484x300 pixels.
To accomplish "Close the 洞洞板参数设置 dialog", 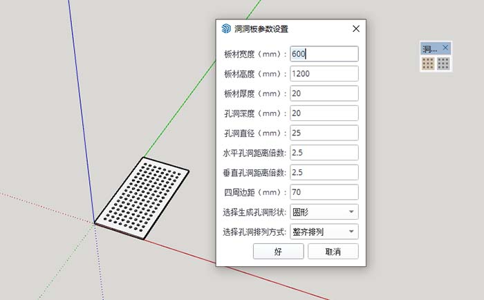I will [x=356, y=29].
